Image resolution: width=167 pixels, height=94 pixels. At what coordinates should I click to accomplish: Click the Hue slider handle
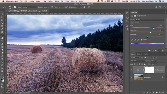154,28
